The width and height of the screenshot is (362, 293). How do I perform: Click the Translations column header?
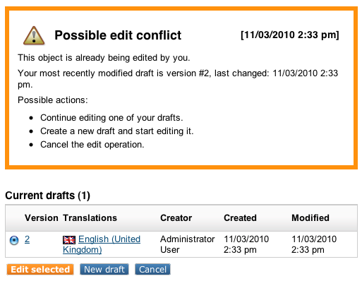tap(90, 218)
